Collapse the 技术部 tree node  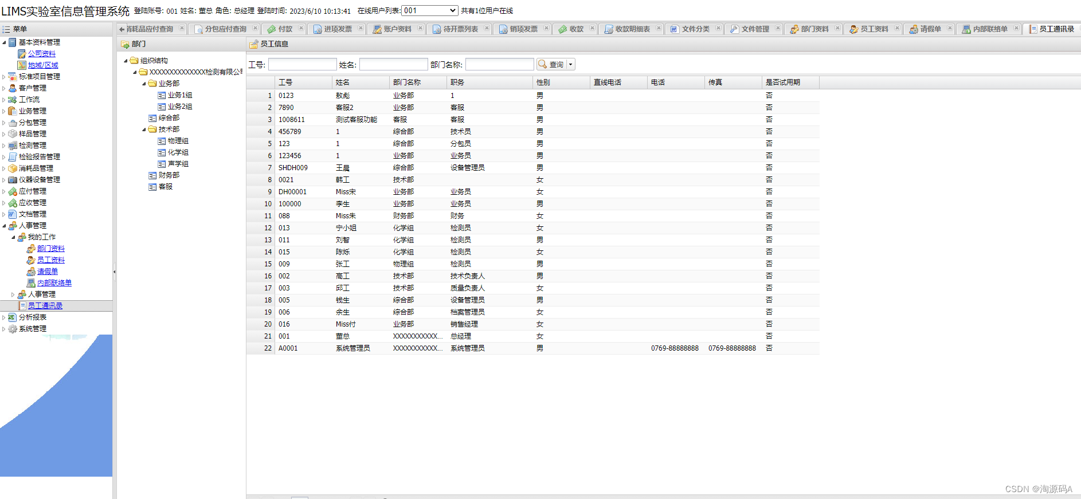pyautogui.click(x=144, y=129)
